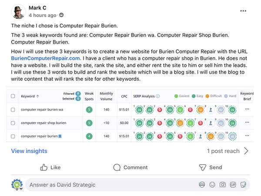
Task: Click SERP position 7 orange circle in burien wa row
Action: pos(201,110)
